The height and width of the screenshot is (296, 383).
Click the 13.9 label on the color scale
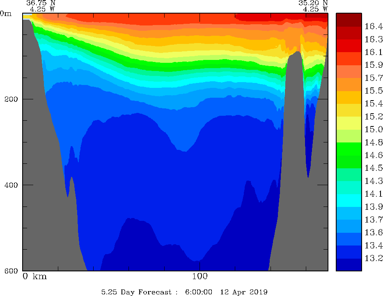point(374,207)
